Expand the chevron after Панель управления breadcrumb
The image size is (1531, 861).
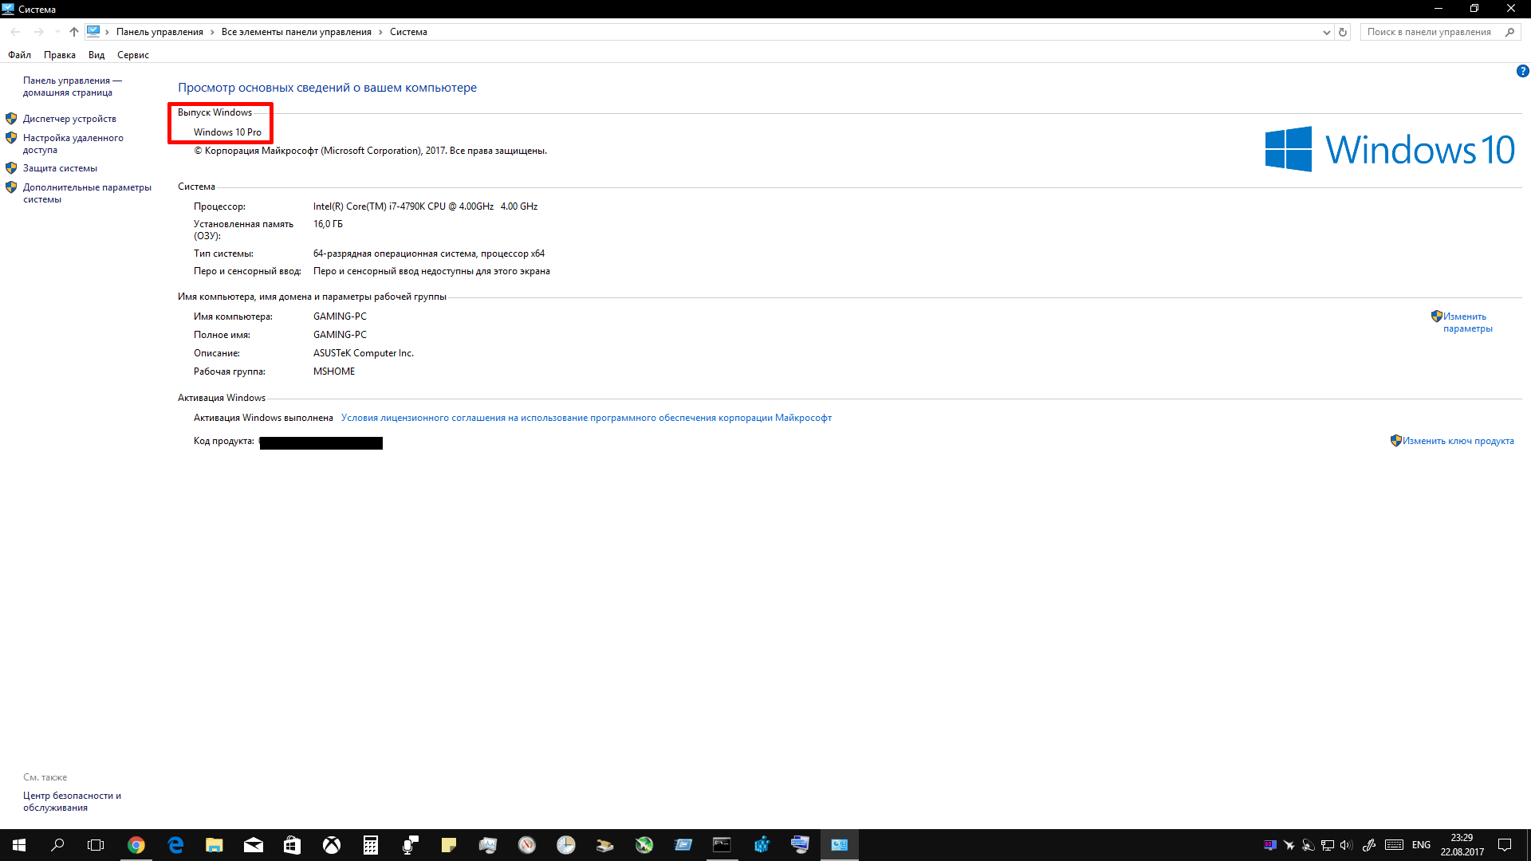[212, 33]
